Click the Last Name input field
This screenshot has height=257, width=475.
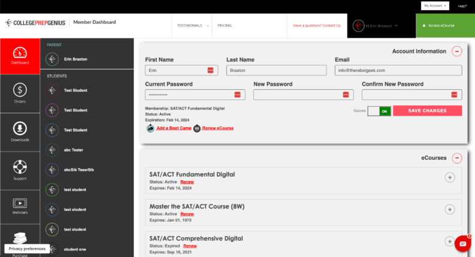[276, 70]
